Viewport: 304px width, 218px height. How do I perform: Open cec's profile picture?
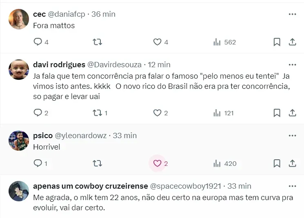pos(19,20)
